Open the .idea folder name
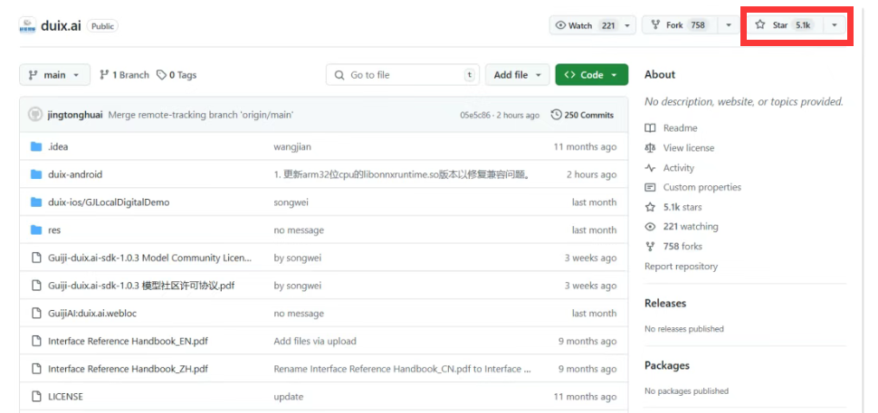Screen dimensions: 878x413 [58, 147]
